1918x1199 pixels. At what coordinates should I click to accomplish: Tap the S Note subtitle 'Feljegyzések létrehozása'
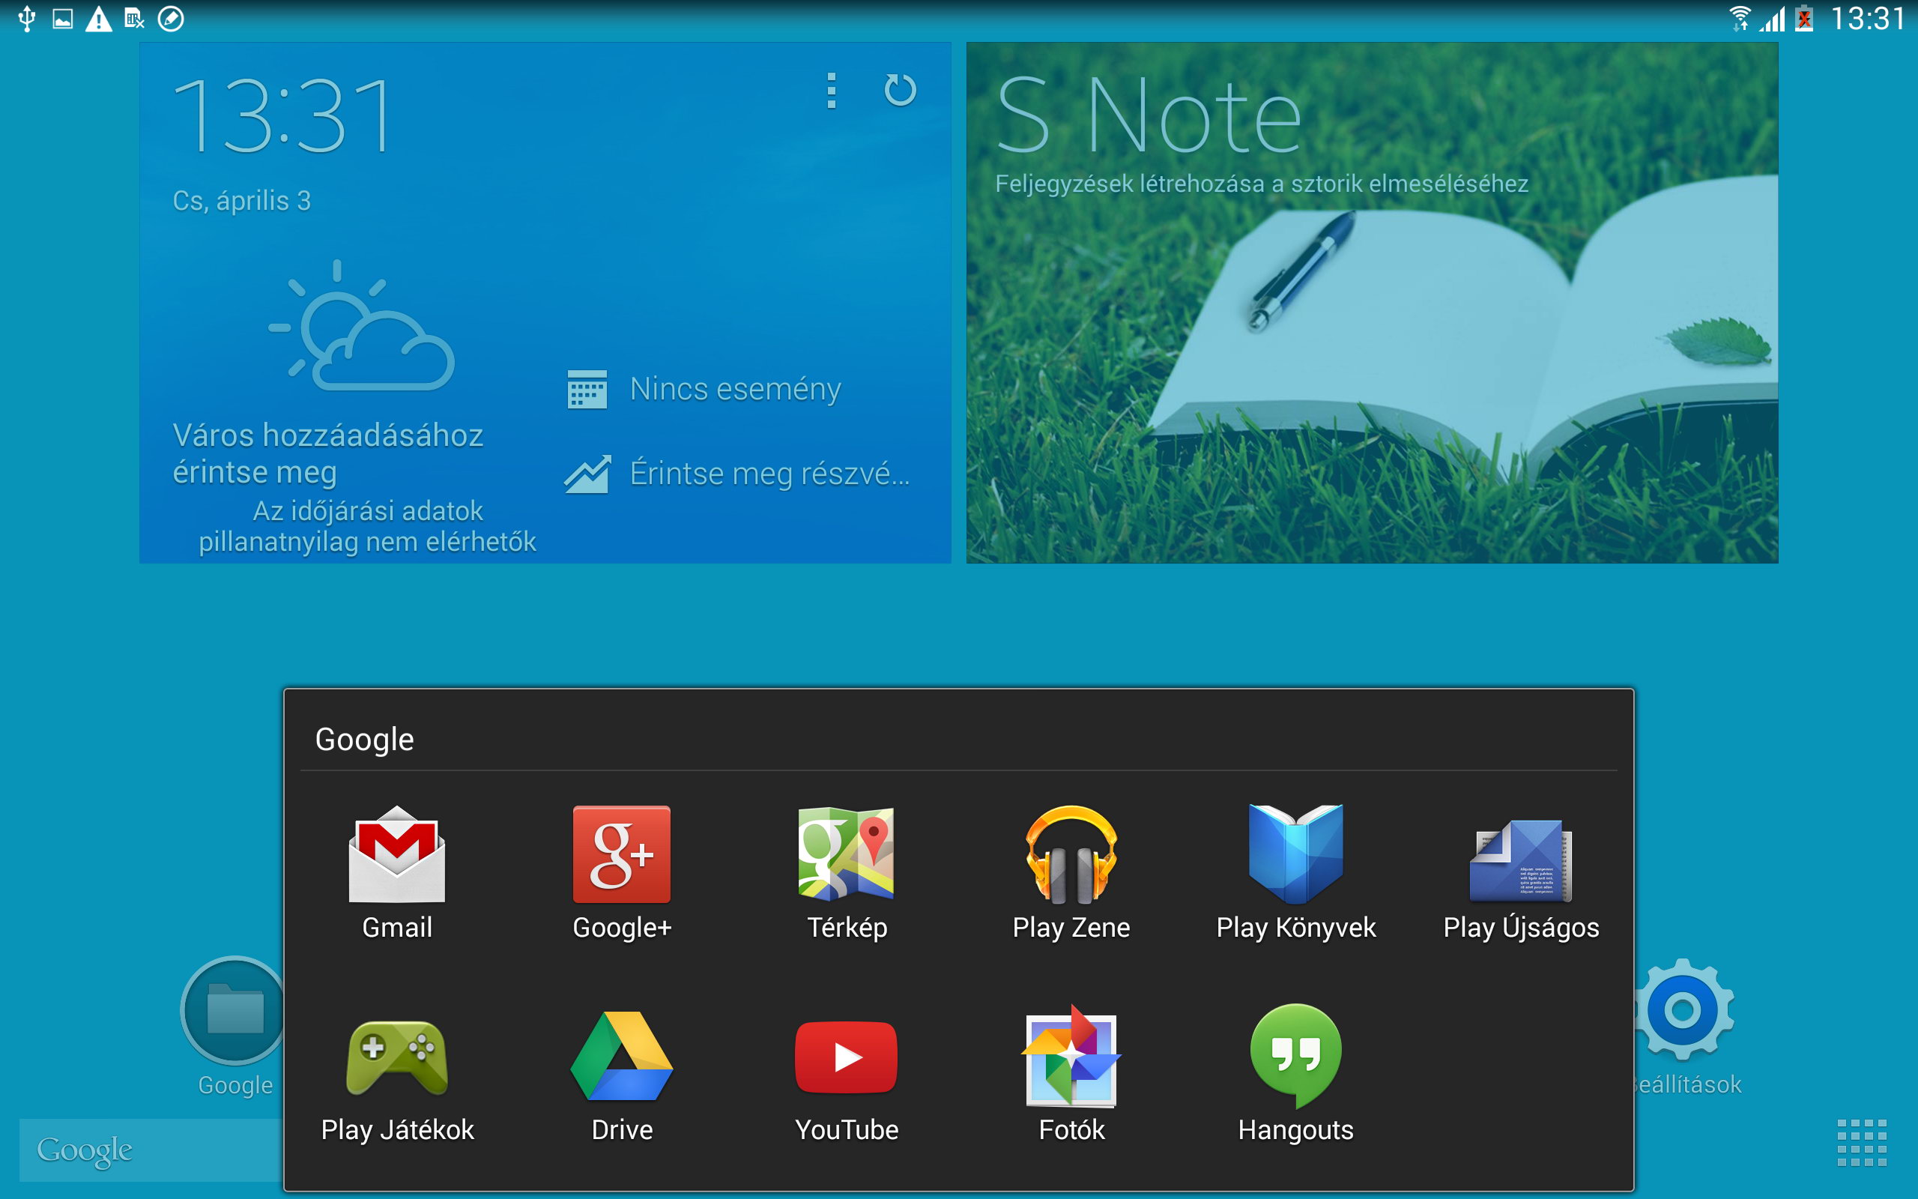pos(1129,184)
